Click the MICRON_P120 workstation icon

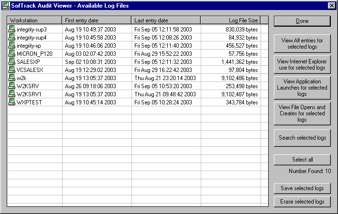(11, 53)
